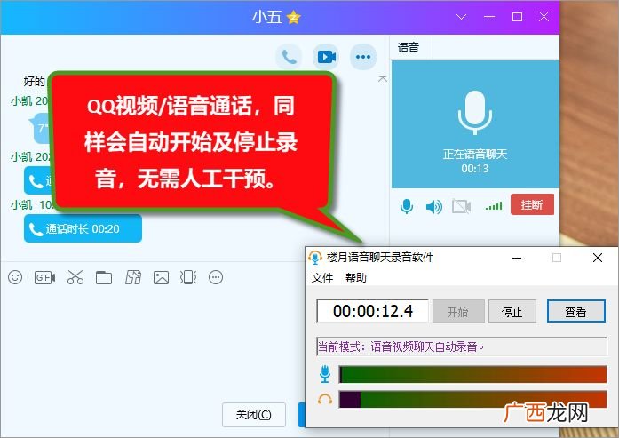Start a voice call with the phone icon
Screen dimensions: 619x438
click(289, 57)
